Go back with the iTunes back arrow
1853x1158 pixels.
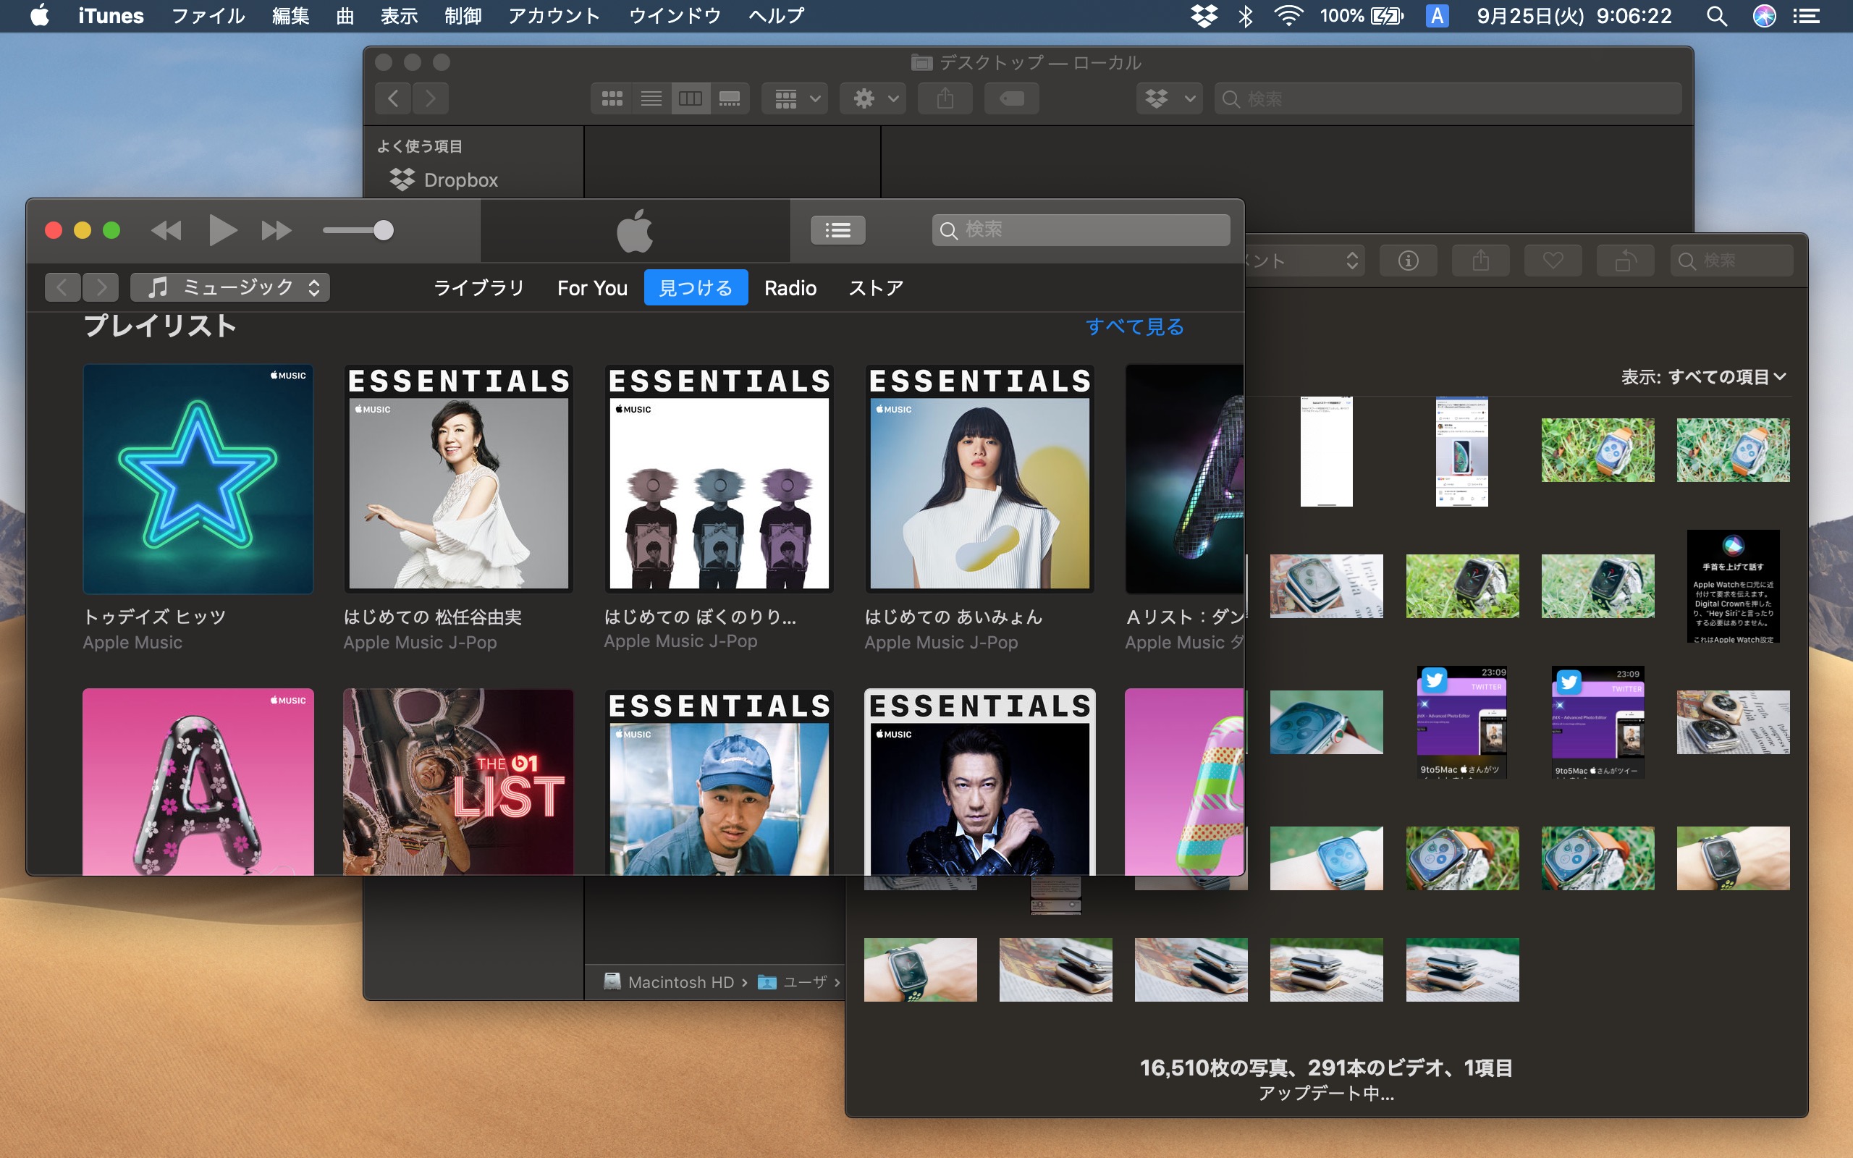63,288
